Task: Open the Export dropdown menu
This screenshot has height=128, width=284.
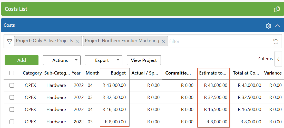Action: (103, 60)
